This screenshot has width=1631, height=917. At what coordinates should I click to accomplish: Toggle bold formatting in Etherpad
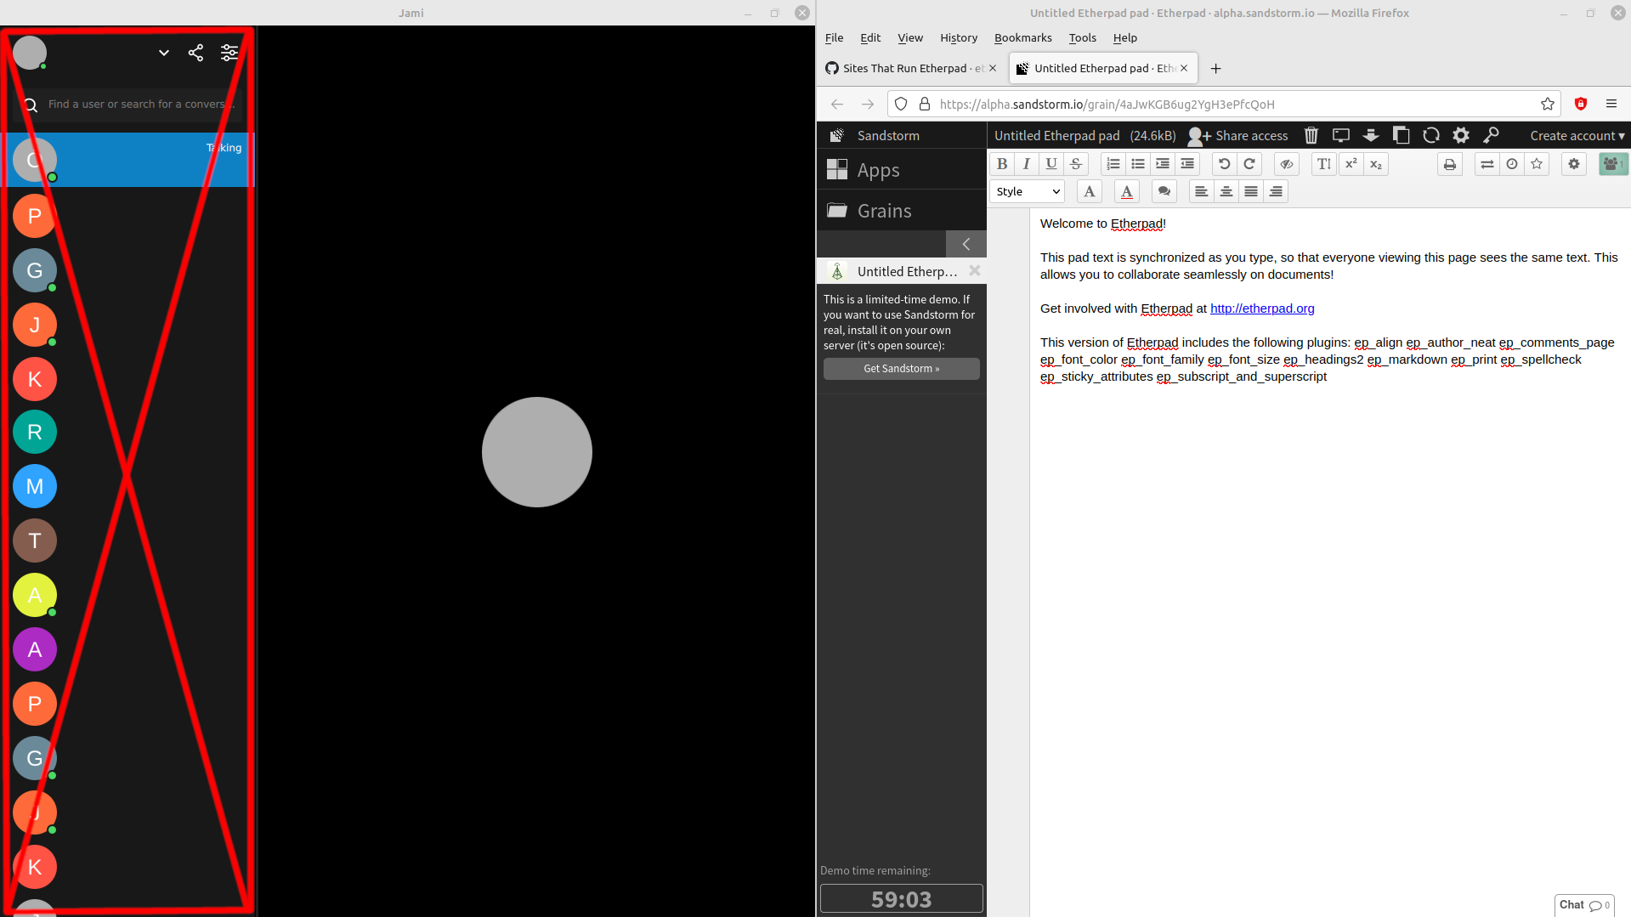coord(1002,164)
